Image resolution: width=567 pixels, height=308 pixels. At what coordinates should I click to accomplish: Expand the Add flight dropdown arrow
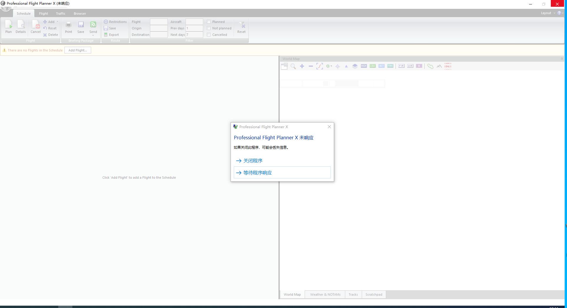57,22
